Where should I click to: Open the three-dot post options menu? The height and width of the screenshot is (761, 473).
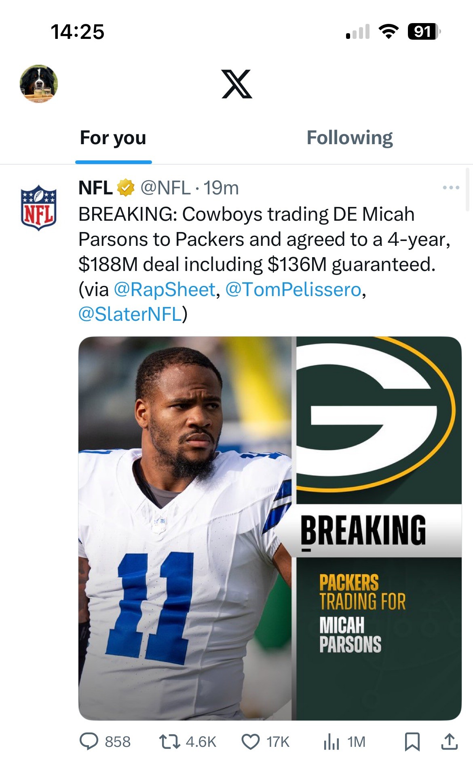click(451, 188)
